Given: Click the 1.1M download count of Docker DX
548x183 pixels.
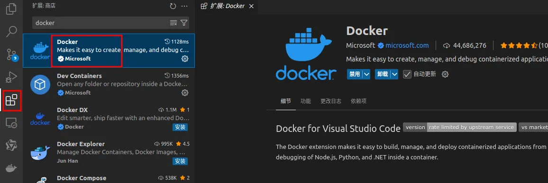Looking at the screenshot, I should click(168, 110).
